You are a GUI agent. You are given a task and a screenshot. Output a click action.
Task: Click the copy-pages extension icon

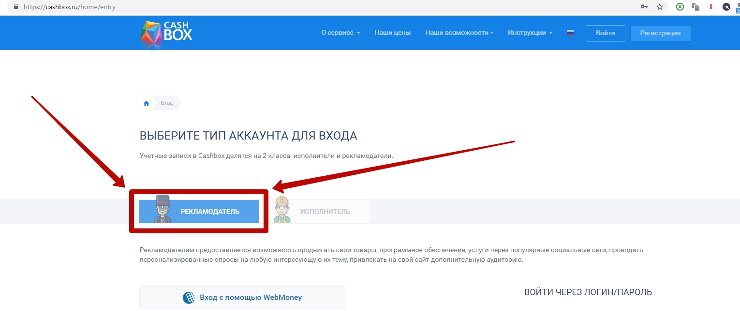[x=696, y=7]
